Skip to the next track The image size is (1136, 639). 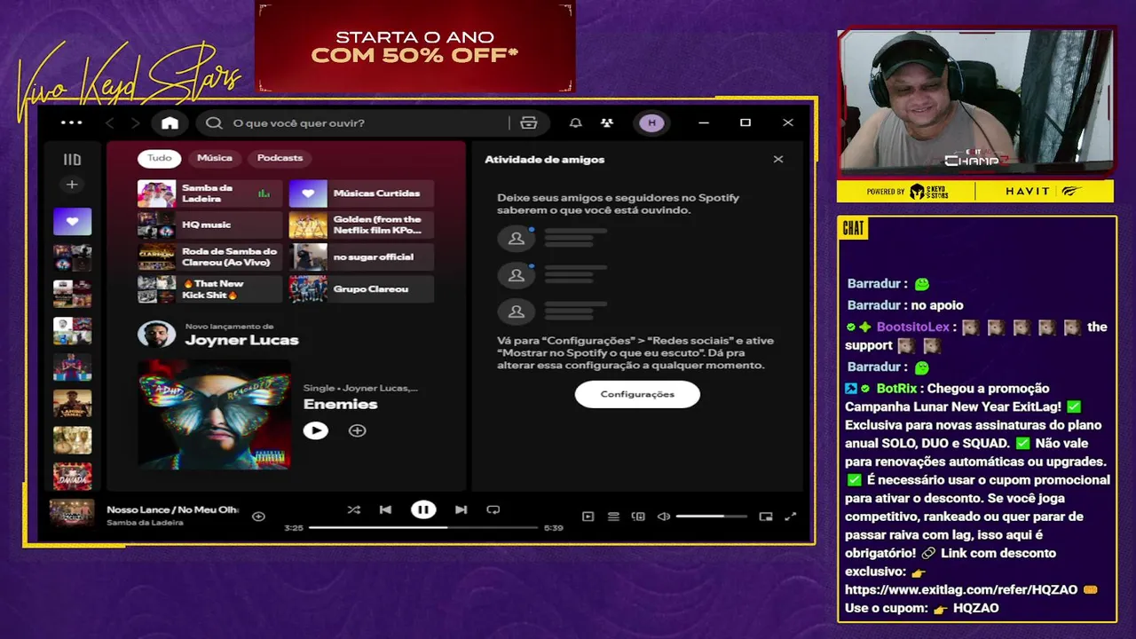(x=461, y=509)
